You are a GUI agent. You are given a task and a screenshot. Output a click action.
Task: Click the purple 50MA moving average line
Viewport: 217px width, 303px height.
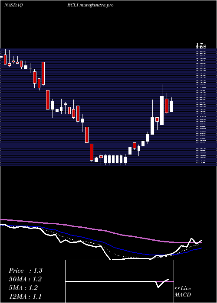[x=97, y=230]
